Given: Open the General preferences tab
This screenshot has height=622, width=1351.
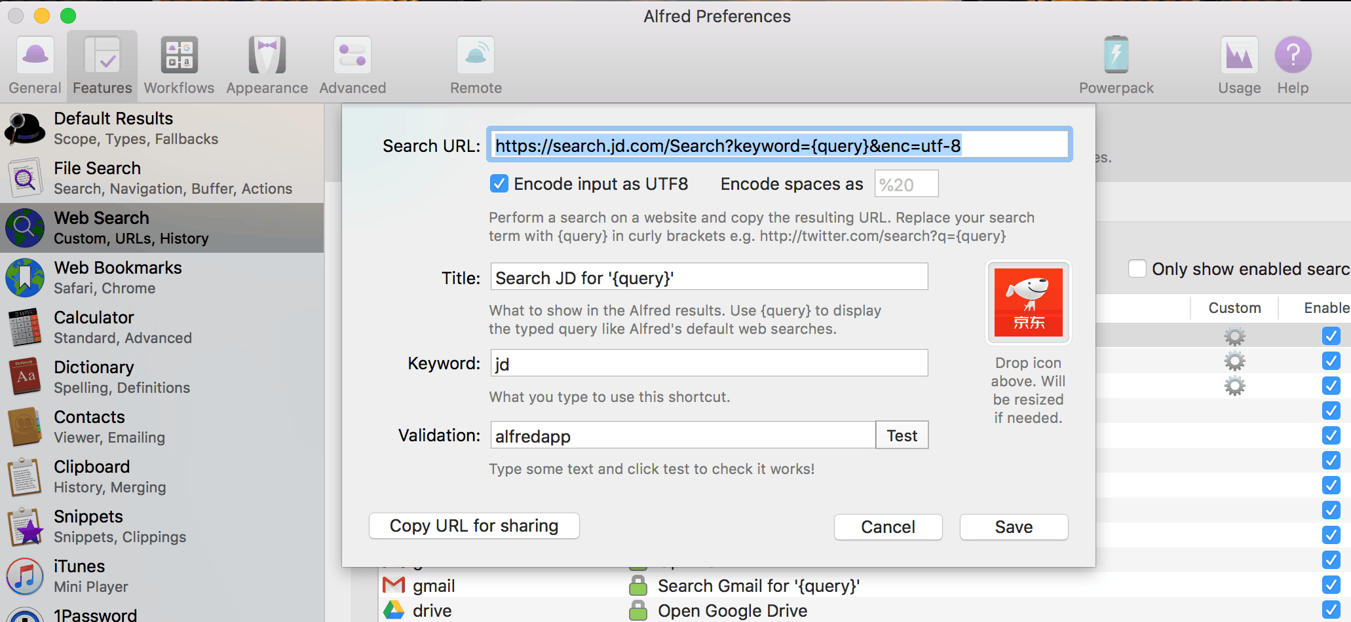Looking at the screenshot, I should (35, 65).
